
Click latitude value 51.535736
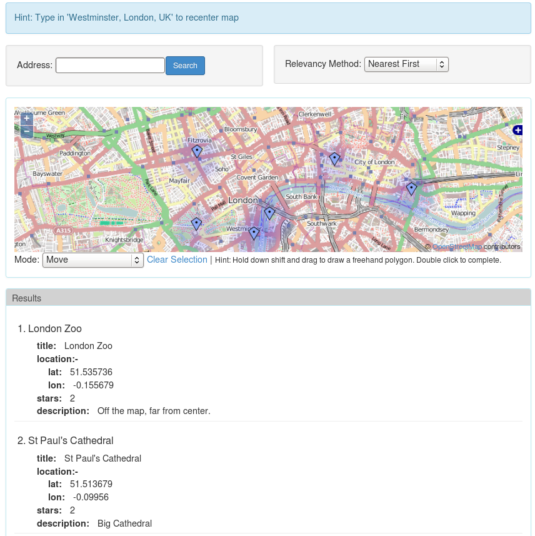(91, 372)
